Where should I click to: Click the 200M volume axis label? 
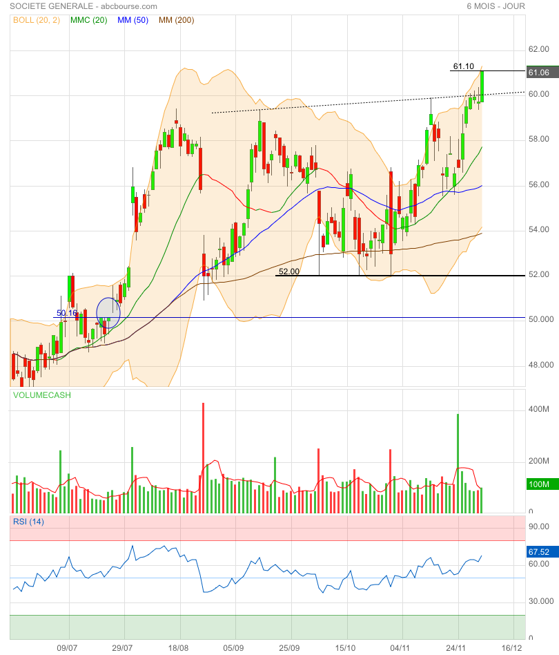click(x=538, y=461)
